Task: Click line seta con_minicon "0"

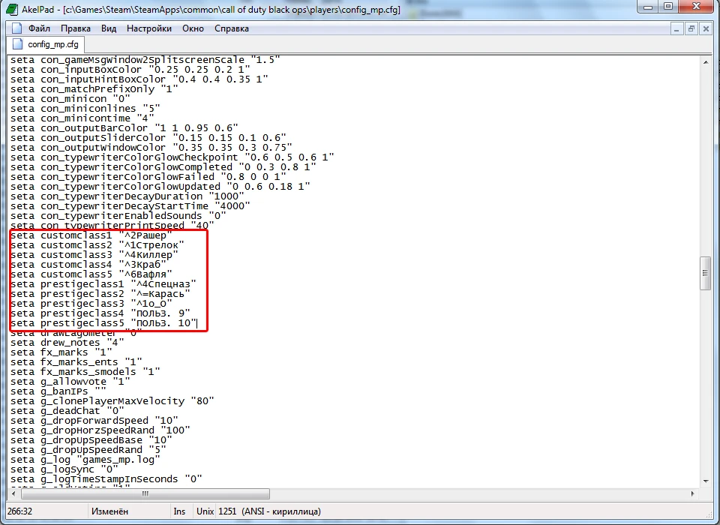Action: (x=70, y=99)
